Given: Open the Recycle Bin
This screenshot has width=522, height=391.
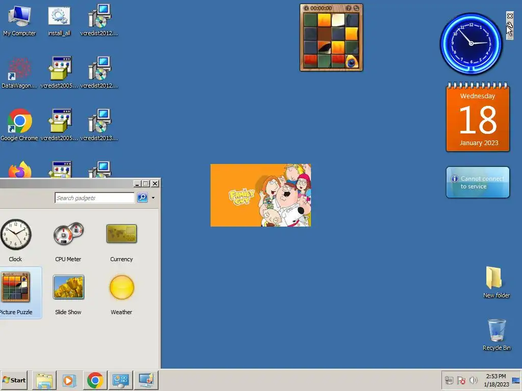Looking at the screenshot, I should [497, 335].
